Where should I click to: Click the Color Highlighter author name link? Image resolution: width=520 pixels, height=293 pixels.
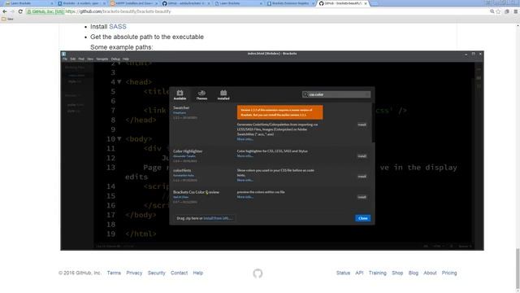point(184,156)
